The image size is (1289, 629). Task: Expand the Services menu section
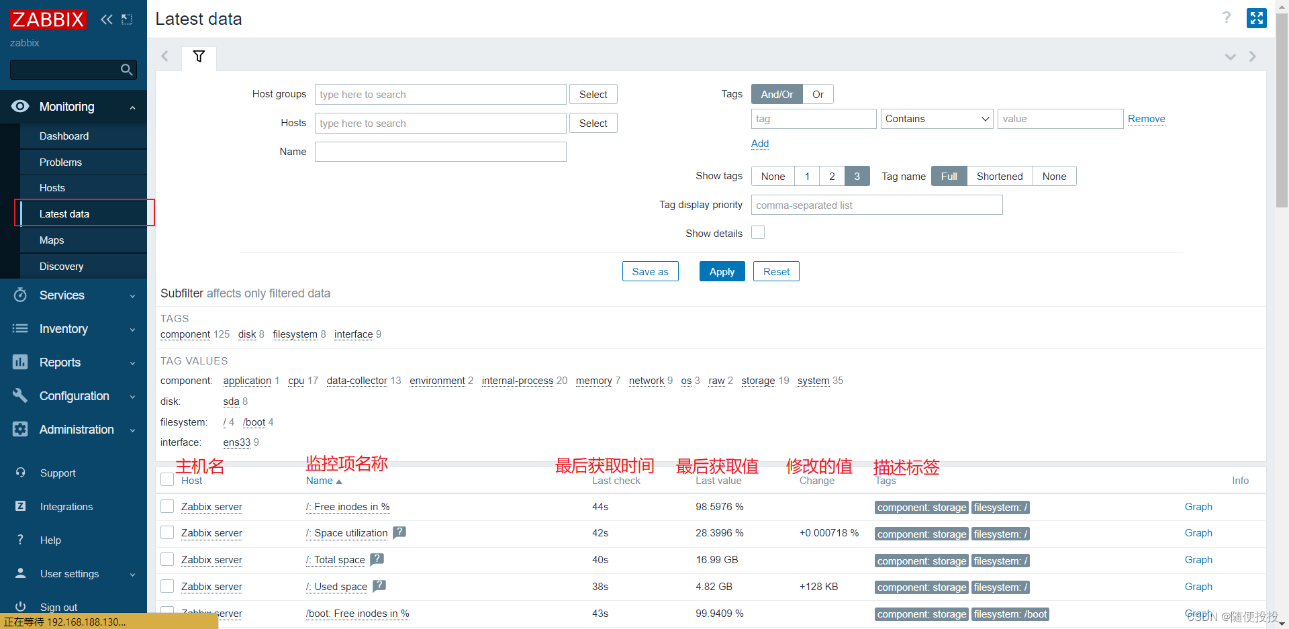coord(133,296)
